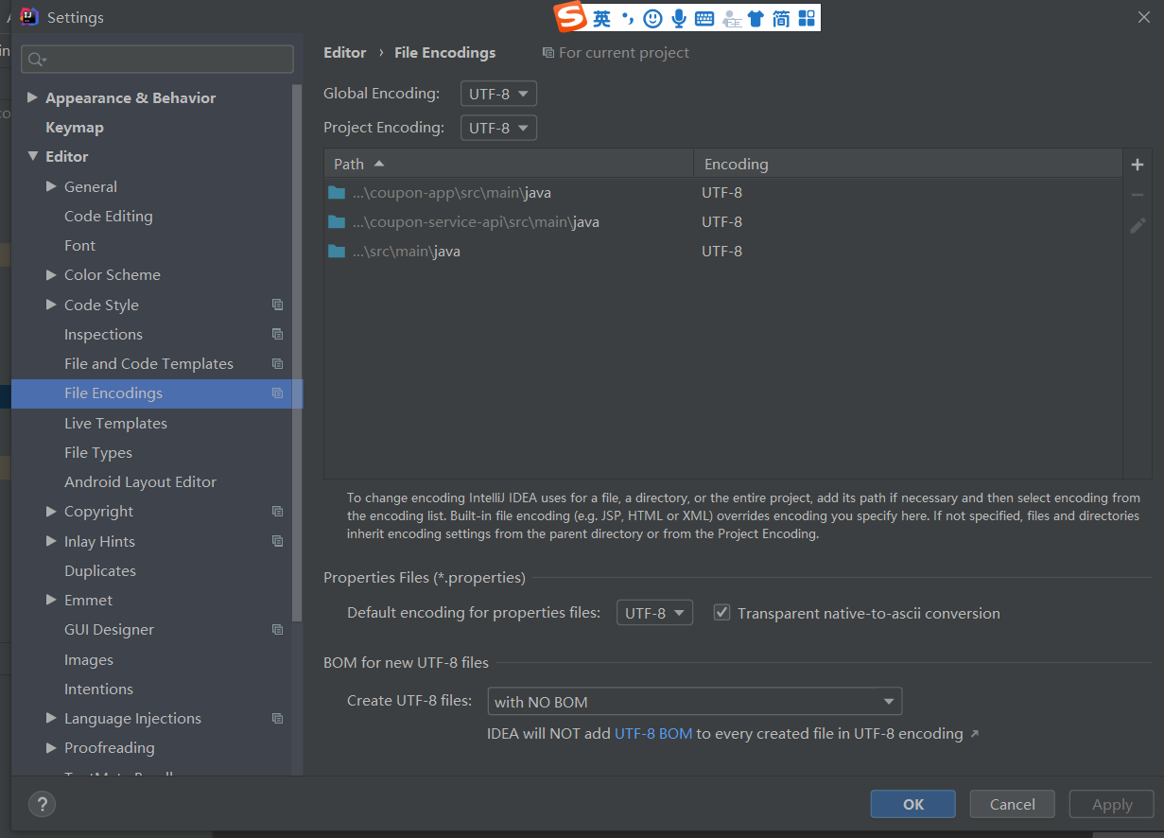Click the Sogou toolbox grid icon
Screen dimensions: 1164x838
click(807, 18)
